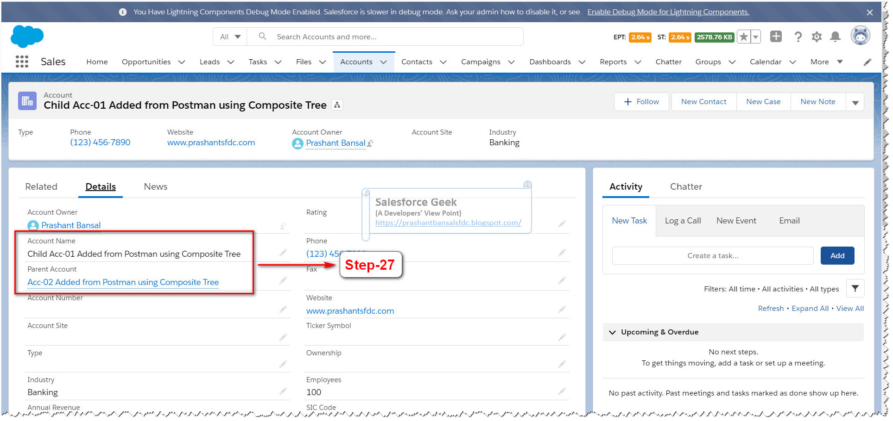
Task: Click the New Contact button
Action: (703, 102)
